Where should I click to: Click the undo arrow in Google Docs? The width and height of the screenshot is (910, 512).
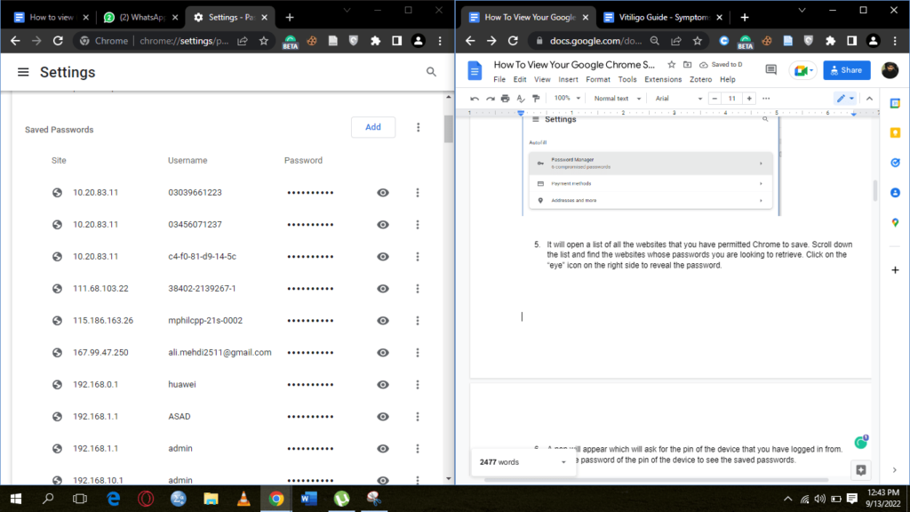coord(475,99)
